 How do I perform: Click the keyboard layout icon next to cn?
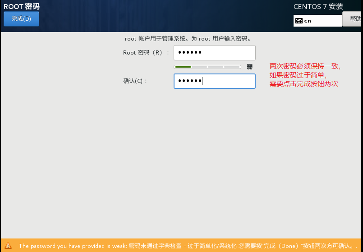(x=299, y=21)
